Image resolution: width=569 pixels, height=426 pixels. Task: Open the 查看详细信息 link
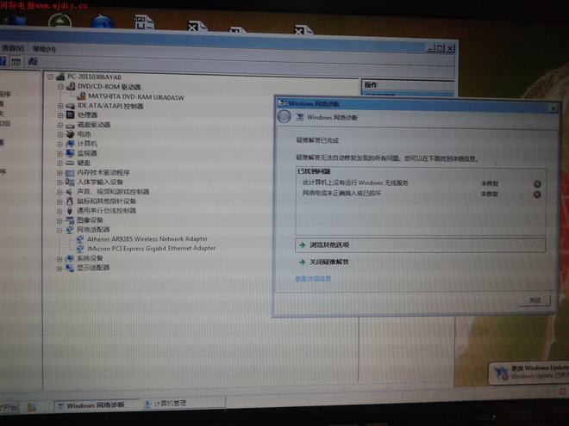click(x=313, y=279)
